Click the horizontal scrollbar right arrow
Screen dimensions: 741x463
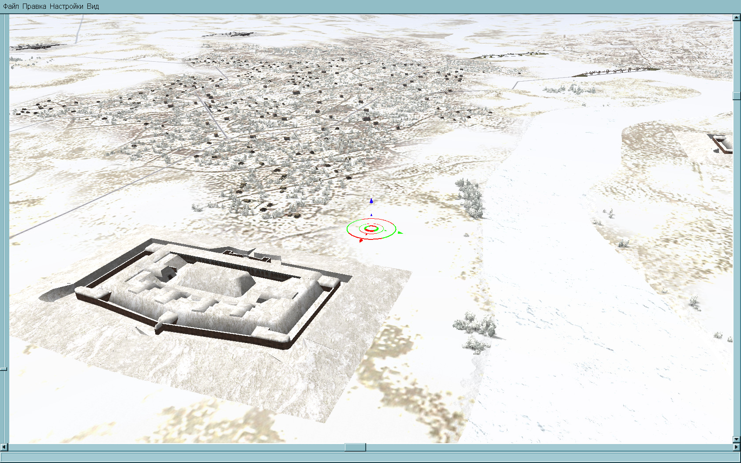point(737,448)
